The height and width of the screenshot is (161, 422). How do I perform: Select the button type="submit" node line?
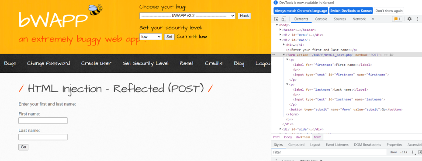pyautogui.click(x=346, y=110)
